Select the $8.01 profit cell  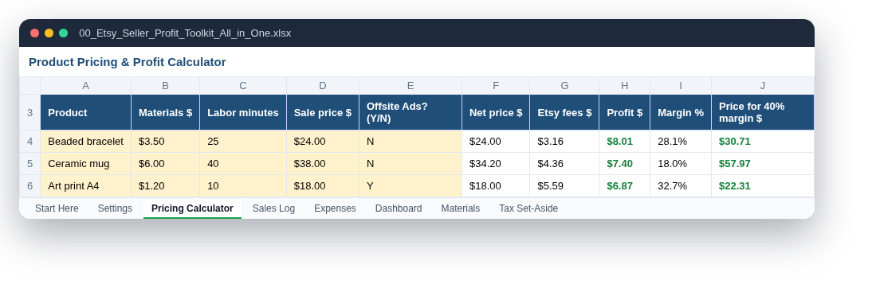625,142
